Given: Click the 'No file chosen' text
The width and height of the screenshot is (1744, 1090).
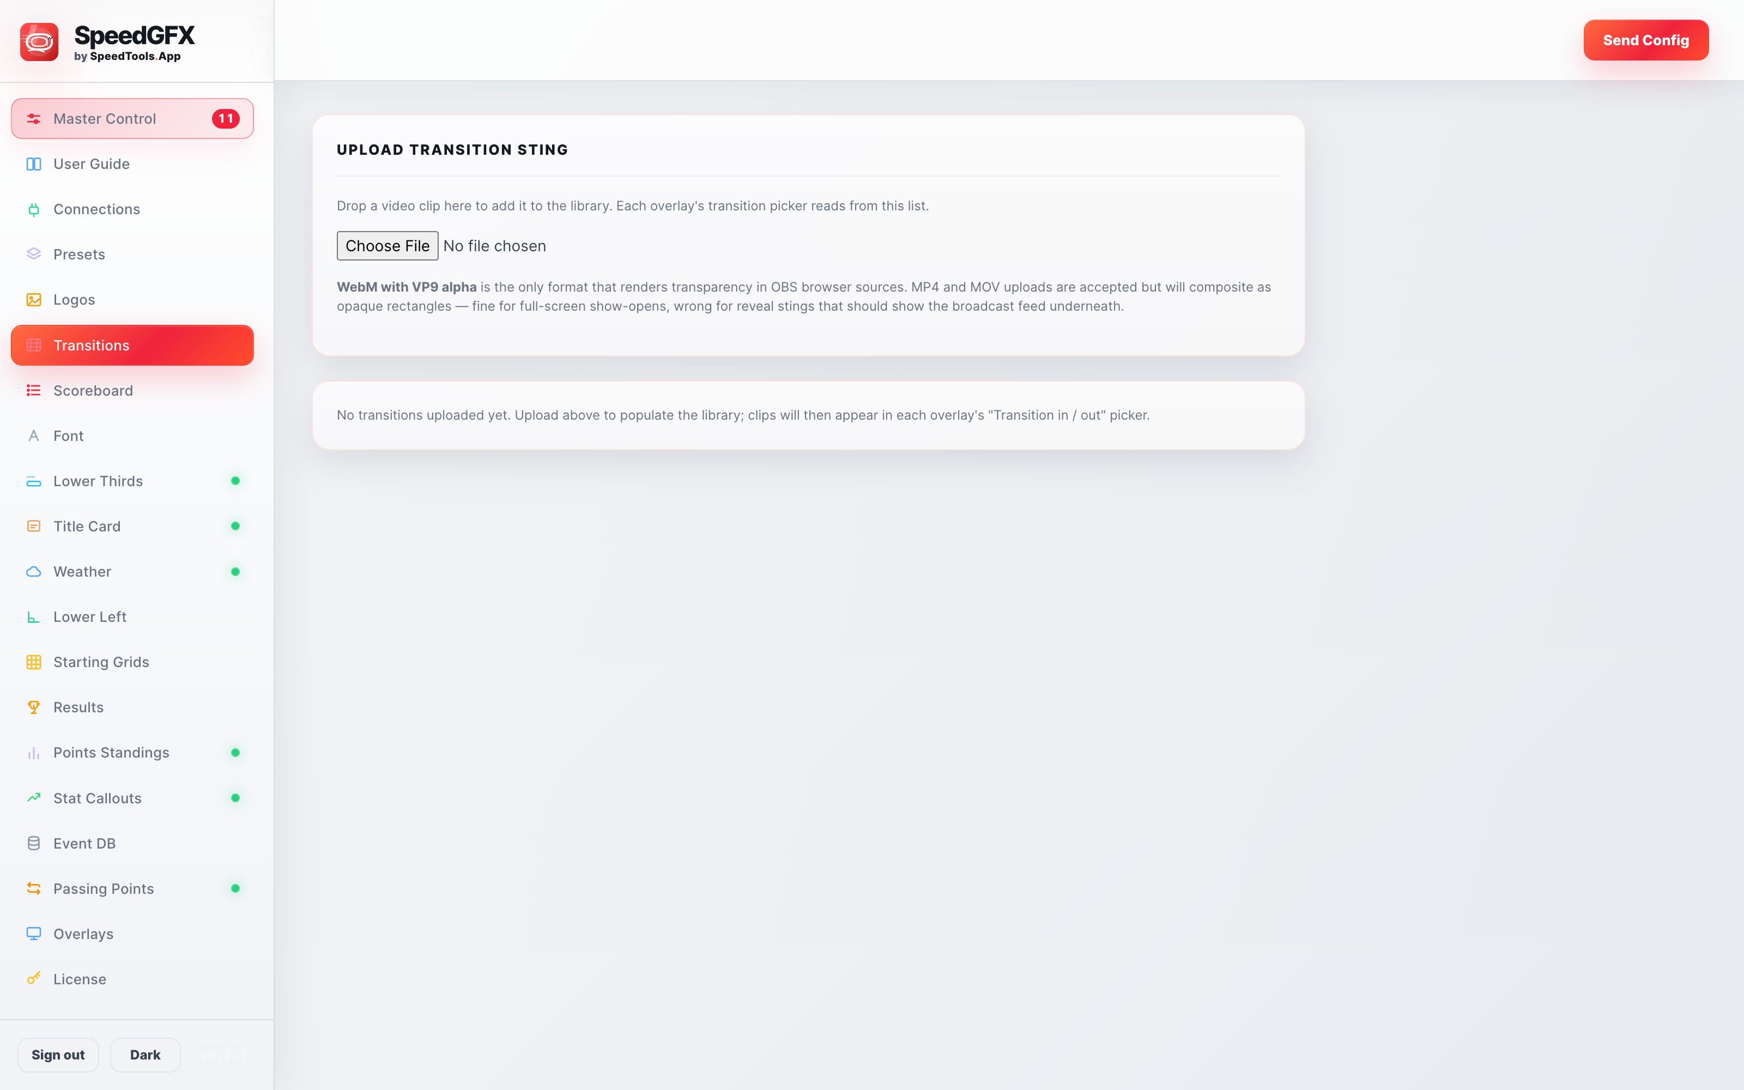Looking at the screenshot, I should pyautogui.click(x=494, y=246).
